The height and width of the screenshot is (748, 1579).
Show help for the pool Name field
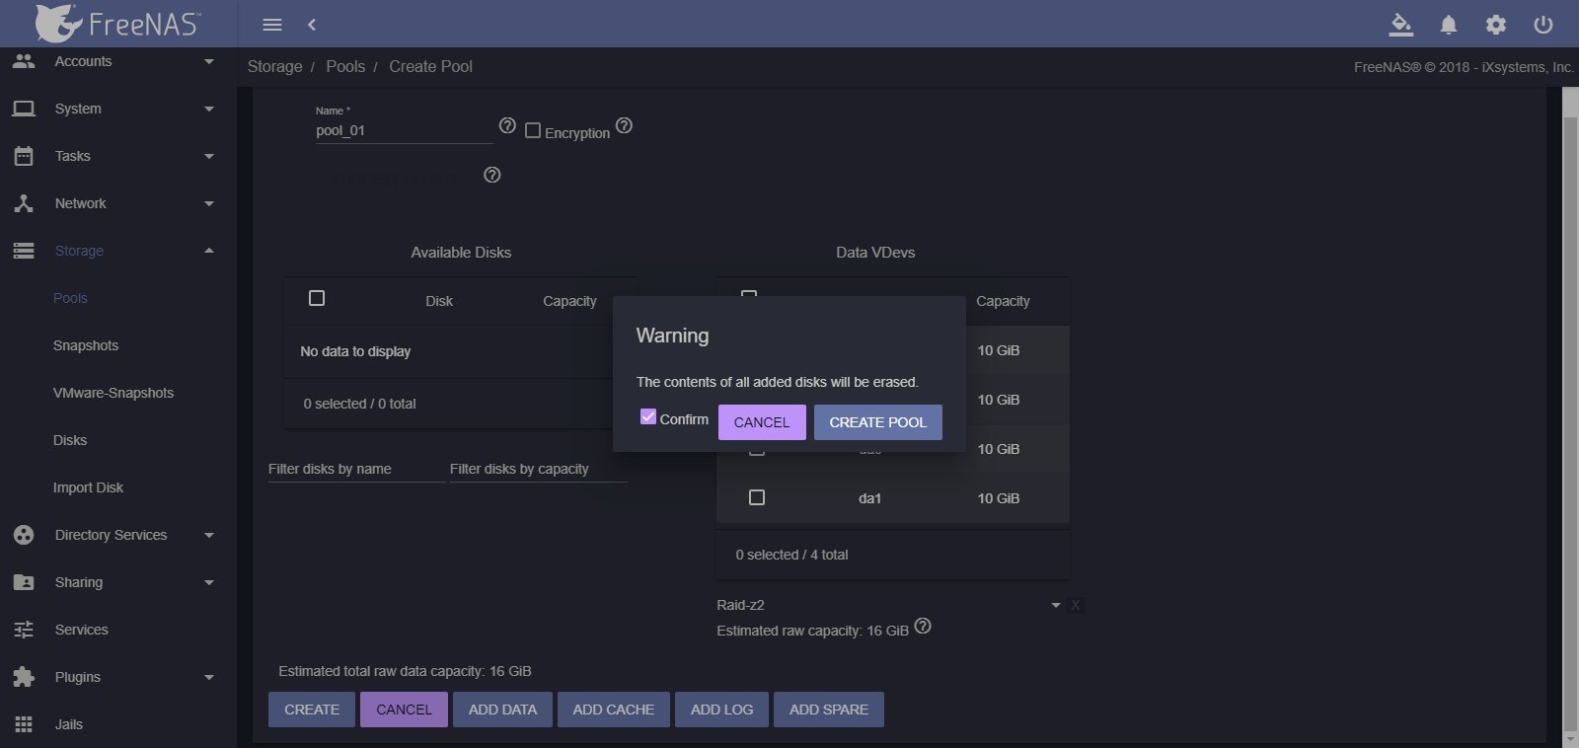(x=507, y=125)
